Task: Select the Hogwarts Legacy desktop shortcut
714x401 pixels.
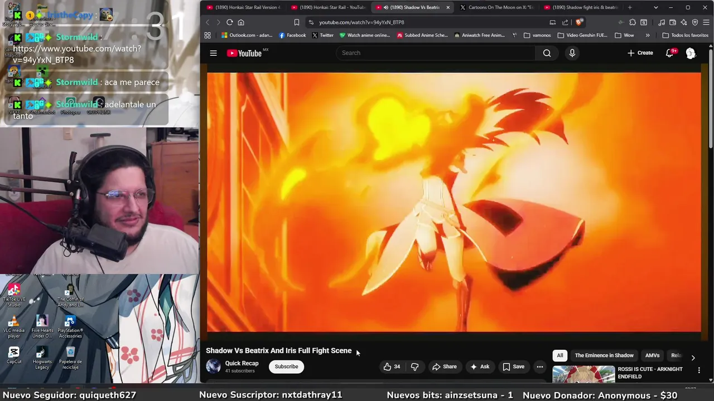Action: coord(42,358)
